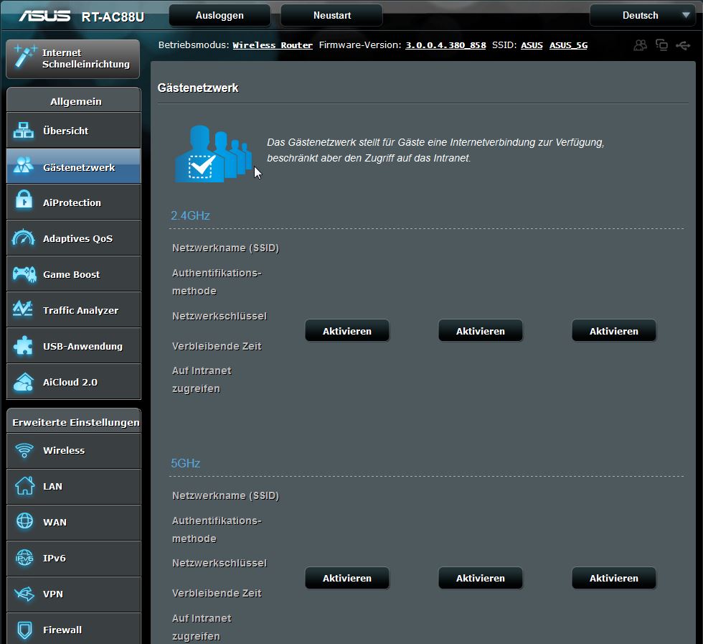Click the LAN house icon
The height and width of the screenshot is (644, 703).
[x=24, y=485]
